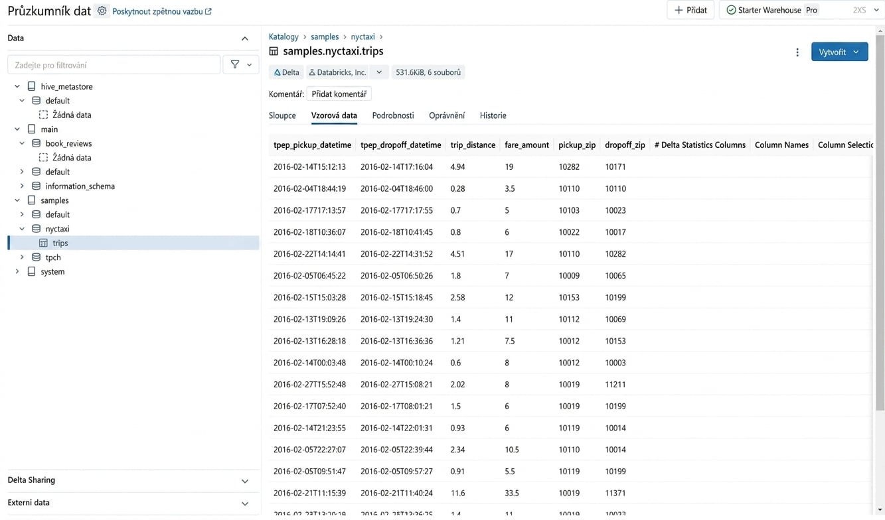The width and height of the screenshot is (885, 520).
Task: Go to nyctaxi breadcrumb link
Action: point(362,36)
